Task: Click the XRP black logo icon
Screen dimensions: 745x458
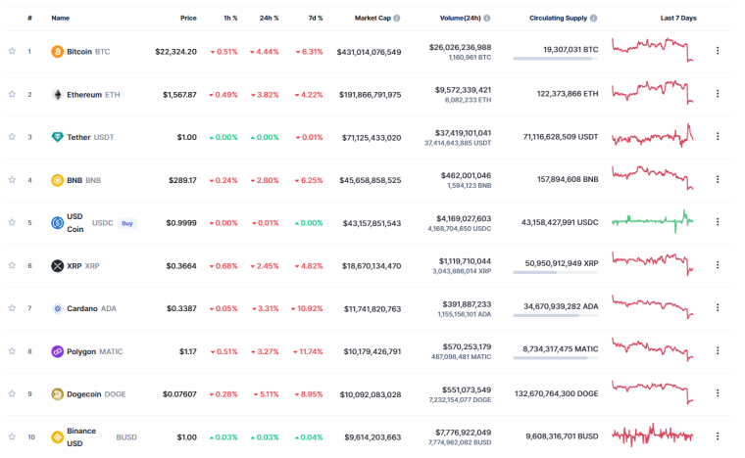Action: [57, 265]
